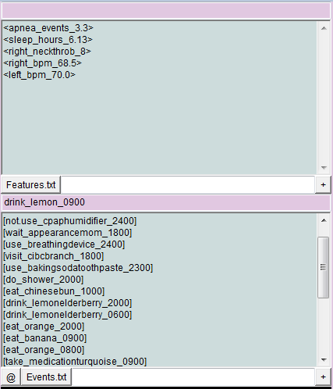Select the left_bpm_70.0 entry

(x=39, y=75)
